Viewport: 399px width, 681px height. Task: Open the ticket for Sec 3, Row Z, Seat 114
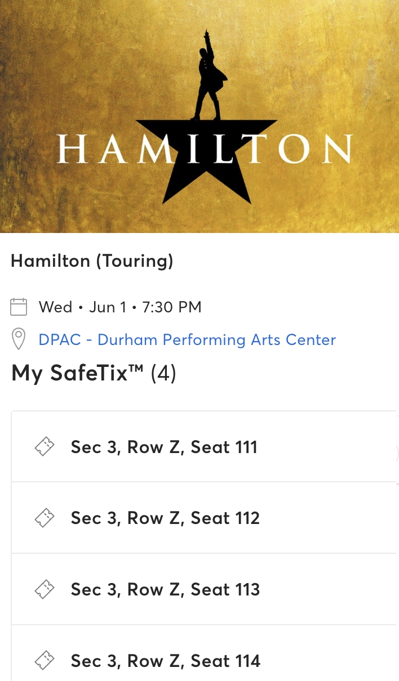coord(165,660)
